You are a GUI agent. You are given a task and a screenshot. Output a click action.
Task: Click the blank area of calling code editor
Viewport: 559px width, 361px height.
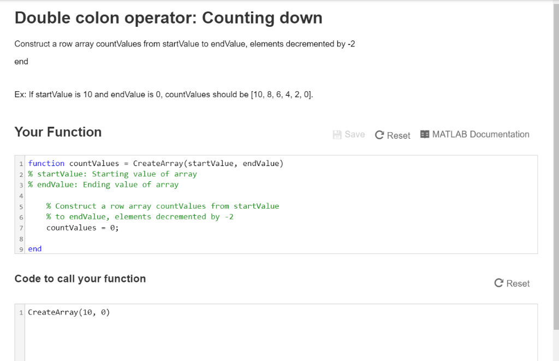[281, 339]
